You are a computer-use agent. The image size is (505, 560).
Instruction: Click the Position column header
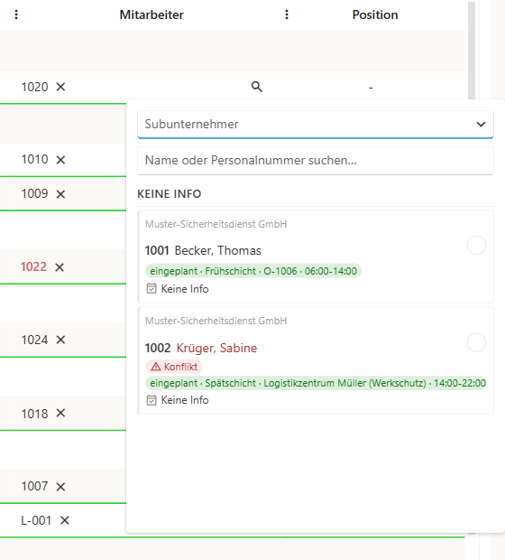tap(375, 14)
